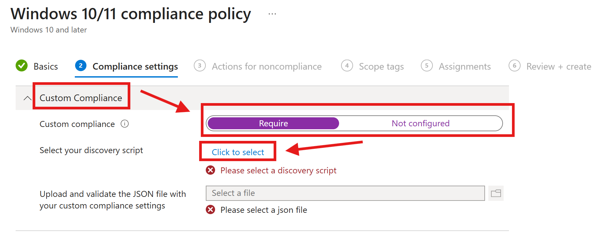Click the Select a file input field
The width and height of the screenshot is (615, 234).
(x=345, y=193)
